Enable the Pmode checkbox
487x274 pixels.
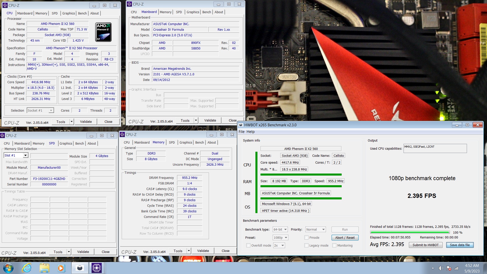click(x=306, y=237)
